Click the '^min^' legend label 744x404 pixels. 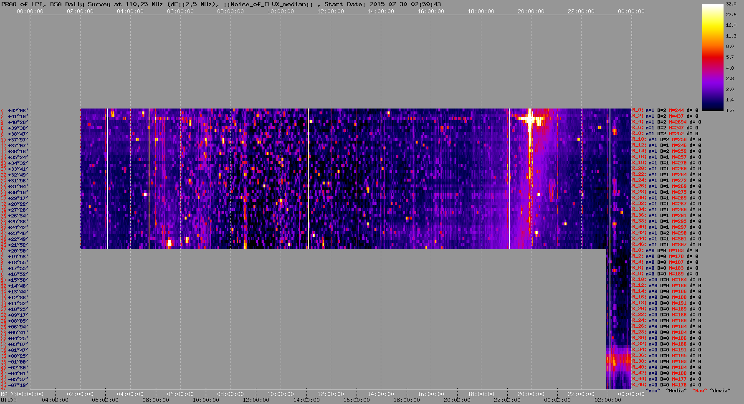point(653,391)
